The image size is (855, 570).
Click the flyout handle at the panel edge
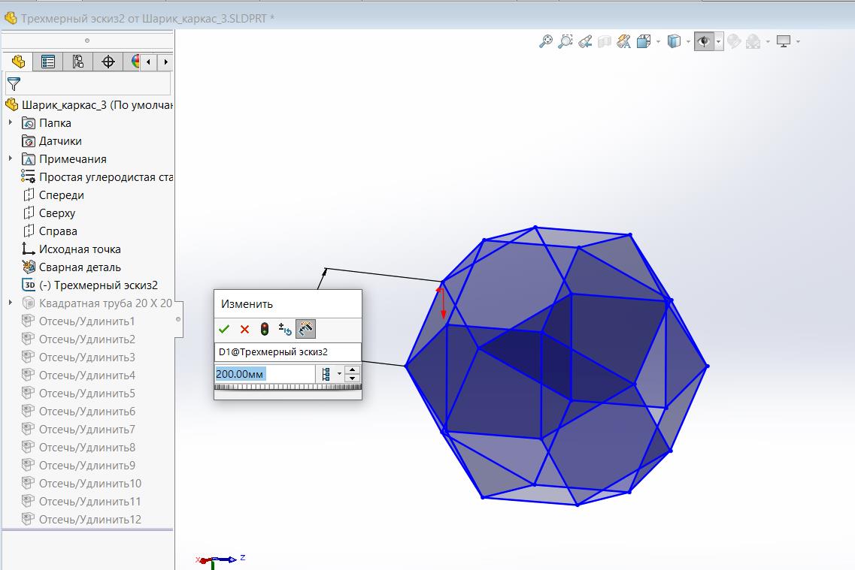point(178,319)
